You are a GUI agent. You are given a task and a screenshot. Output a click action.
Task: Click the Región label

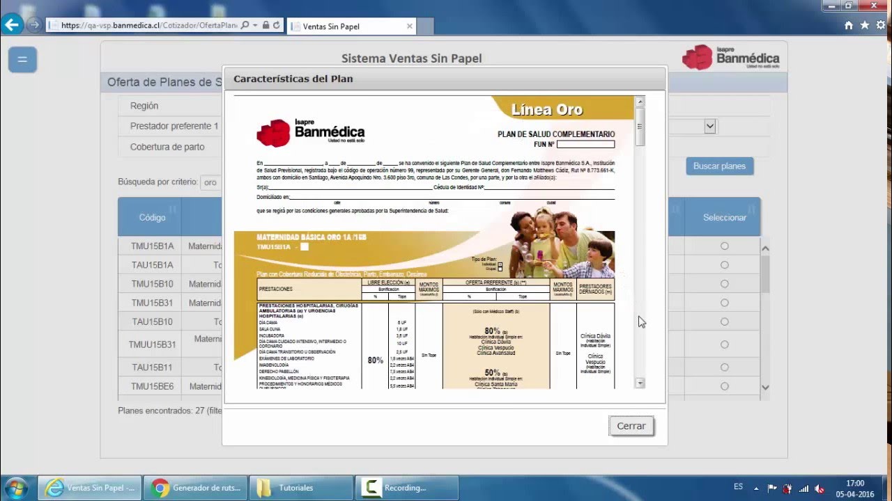click(x=144, y=106)
